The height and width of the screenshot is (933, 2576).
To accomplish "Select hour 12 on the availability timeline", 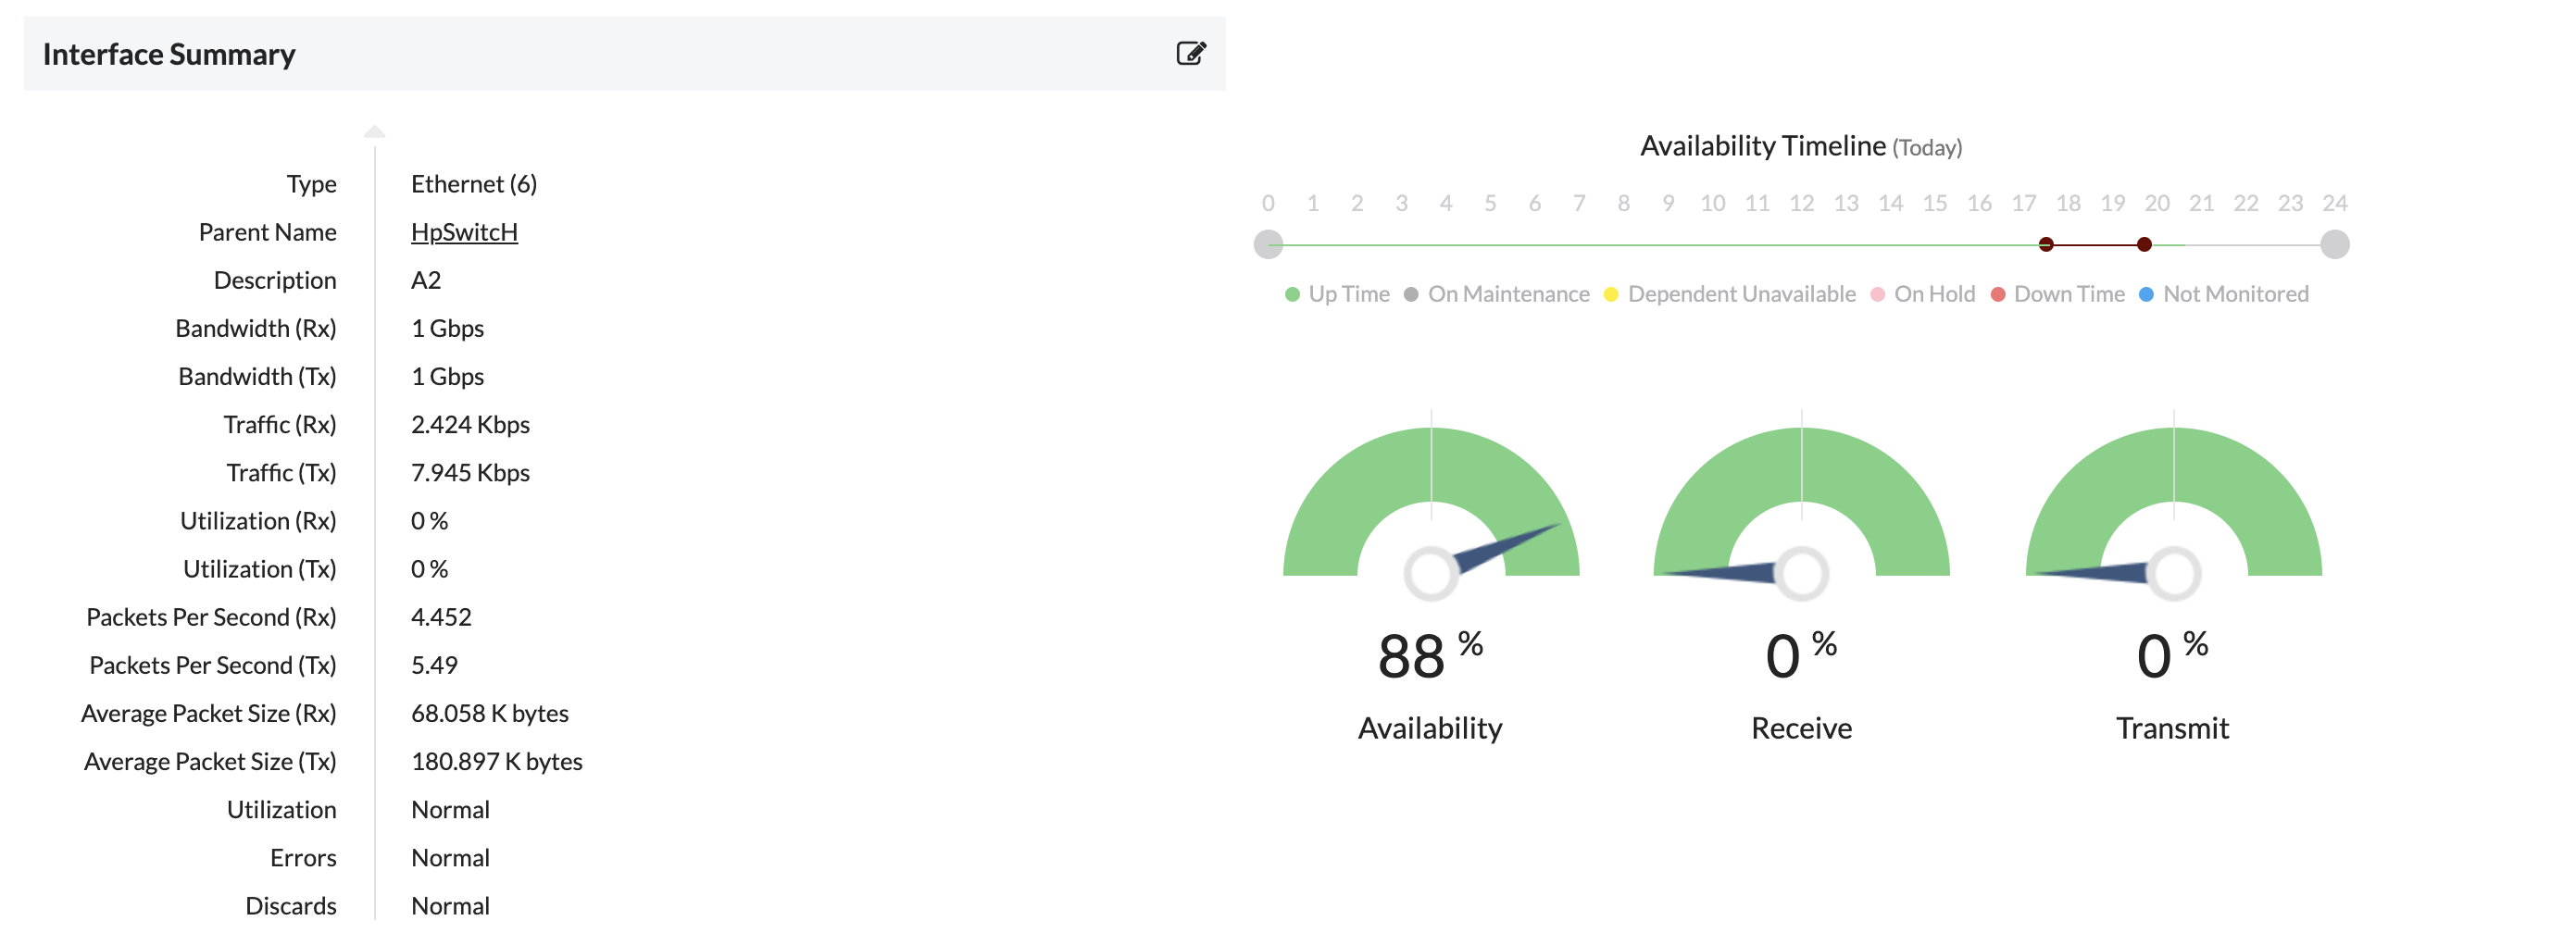I will tap(1801, 241).
